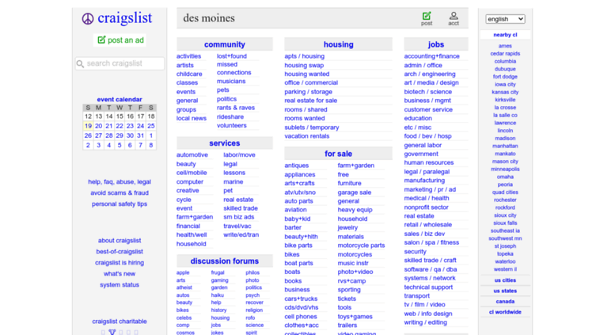The width and height of the screenshot is (615, 335).
Task: Open real estate for sale housing
Action: 310,101
